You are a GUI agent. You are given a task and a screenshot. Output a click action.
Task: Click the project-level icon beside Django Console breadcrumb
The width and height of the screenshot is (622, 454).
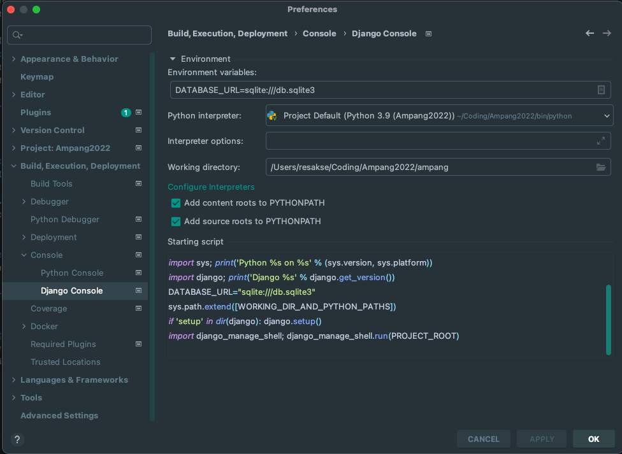tap(428, 34)
